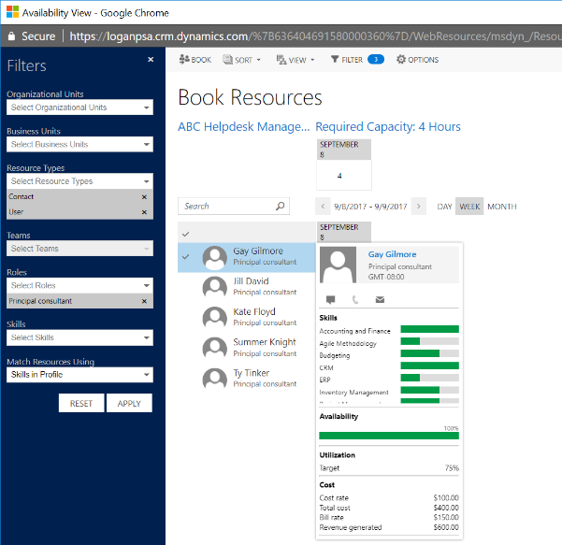Click the Secure padlock icon in address bar
The image size is (562, 545).
(x=11, y=36)
